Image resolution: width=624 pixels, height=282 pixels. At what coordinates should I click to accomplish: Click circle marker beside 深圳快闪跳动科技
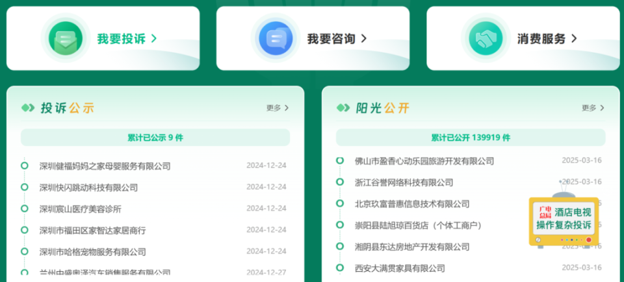(x=25, y=187)
